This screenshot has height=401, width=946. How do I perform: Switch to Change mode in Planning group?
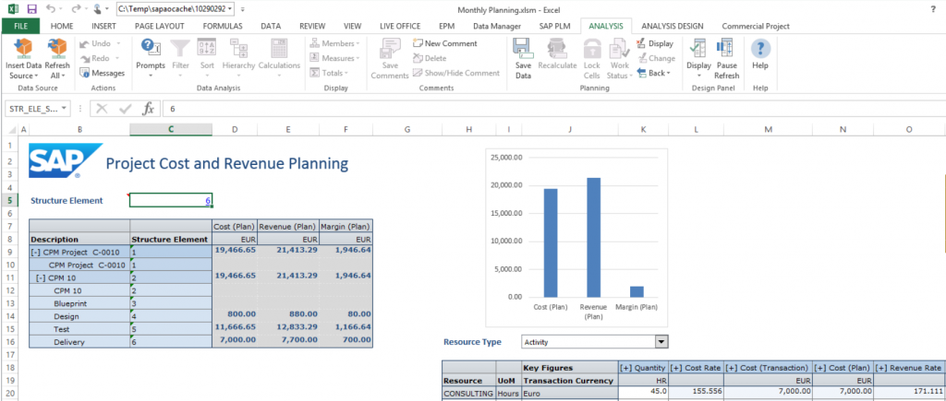656,58
